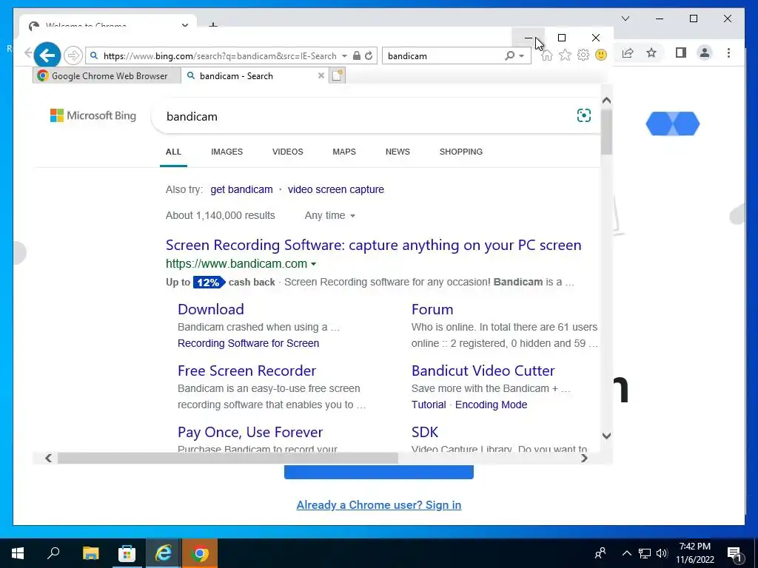Click the IE search box magnifier icon
Image resolution: width=758 pixels, height=568 pixels.
(509, 55)
